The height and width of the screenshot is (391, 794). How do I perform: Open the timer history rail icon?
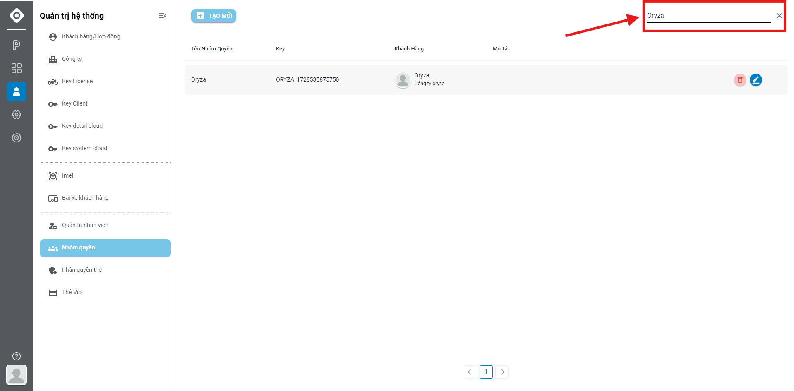click(x=17, y=138)
